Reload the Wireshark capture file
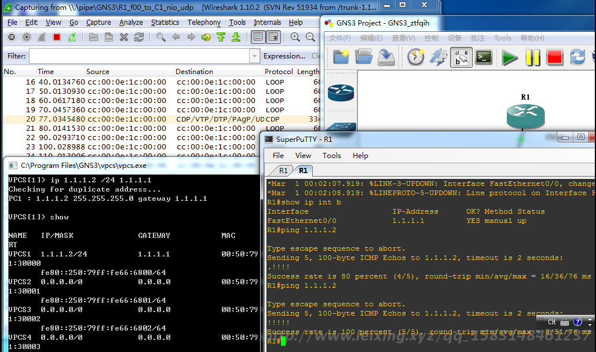 tap(139, 37)
